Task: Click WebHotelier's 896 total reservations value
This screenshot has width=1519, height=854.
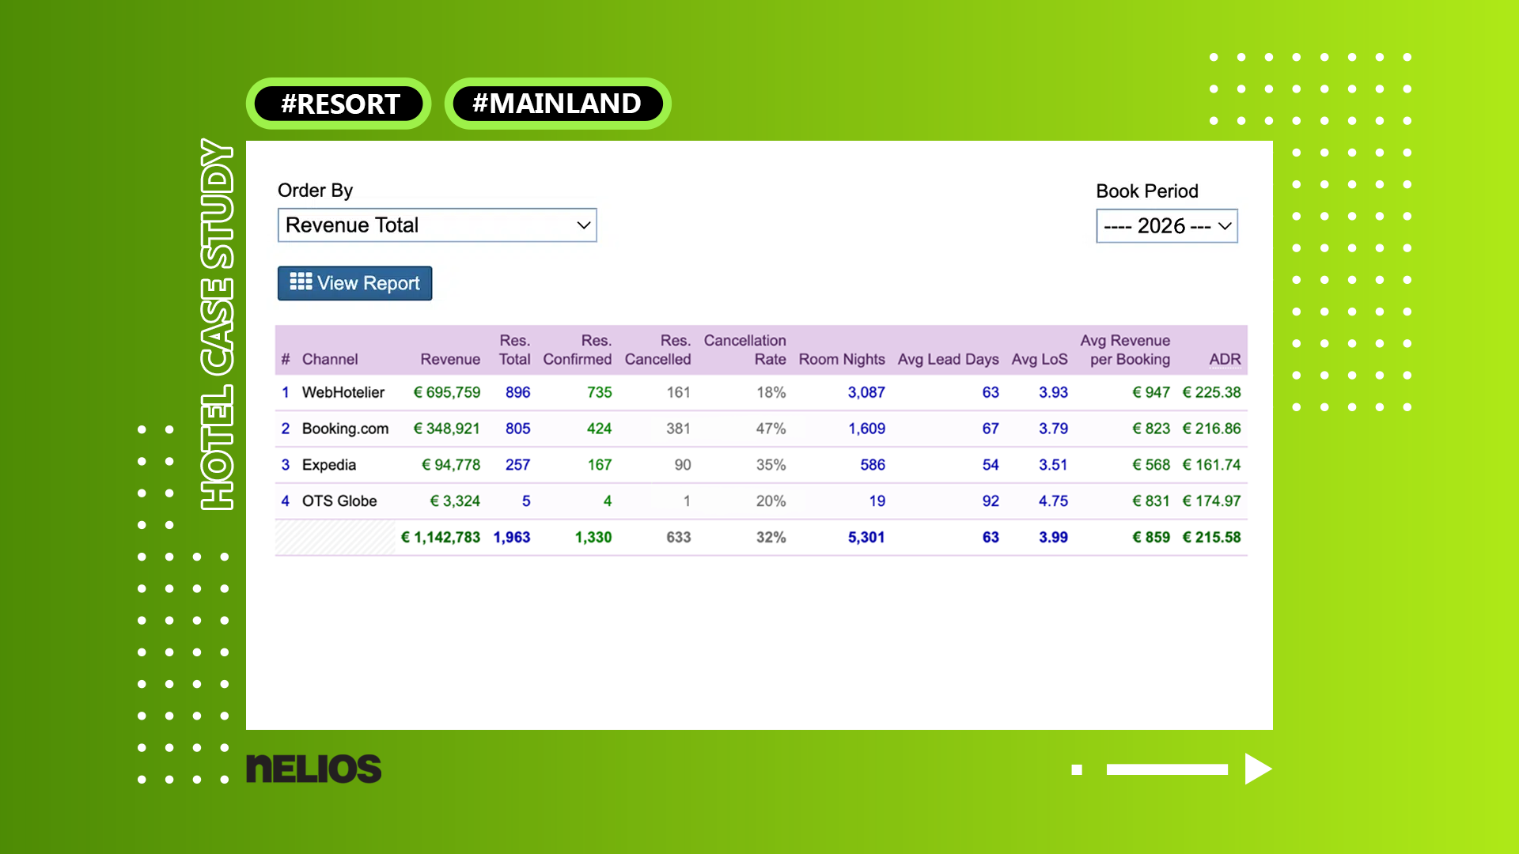Action: 518,392
